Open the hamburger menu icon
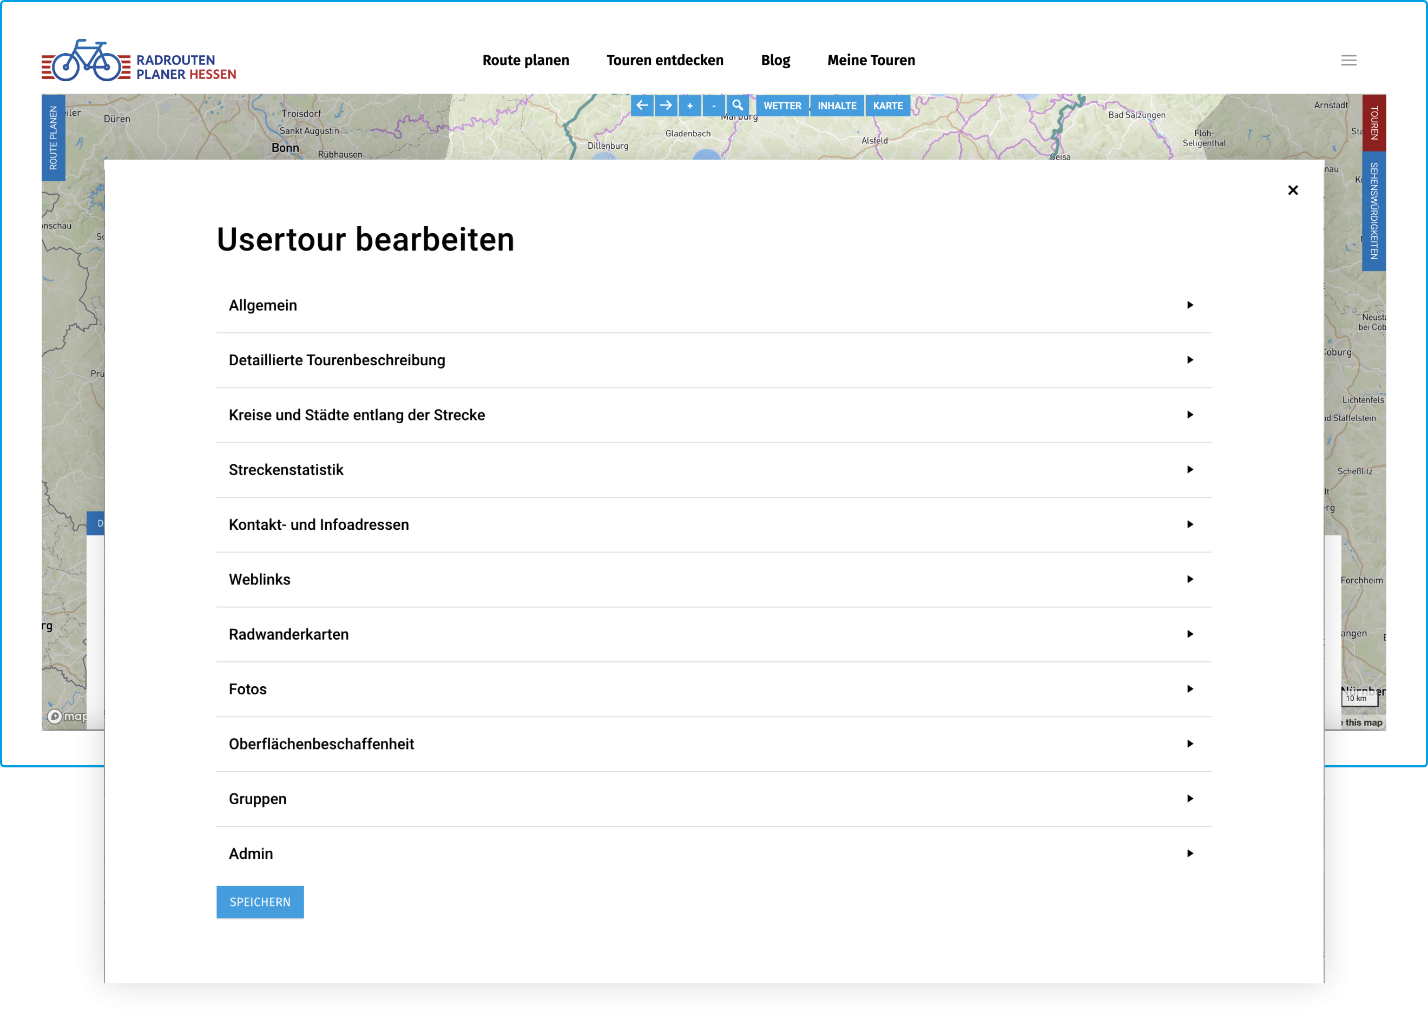The height and width of the screenshot is (1032, 1428). (x=1348, y=61)
